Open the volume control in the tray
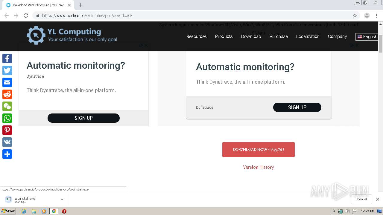 (347, 211)
